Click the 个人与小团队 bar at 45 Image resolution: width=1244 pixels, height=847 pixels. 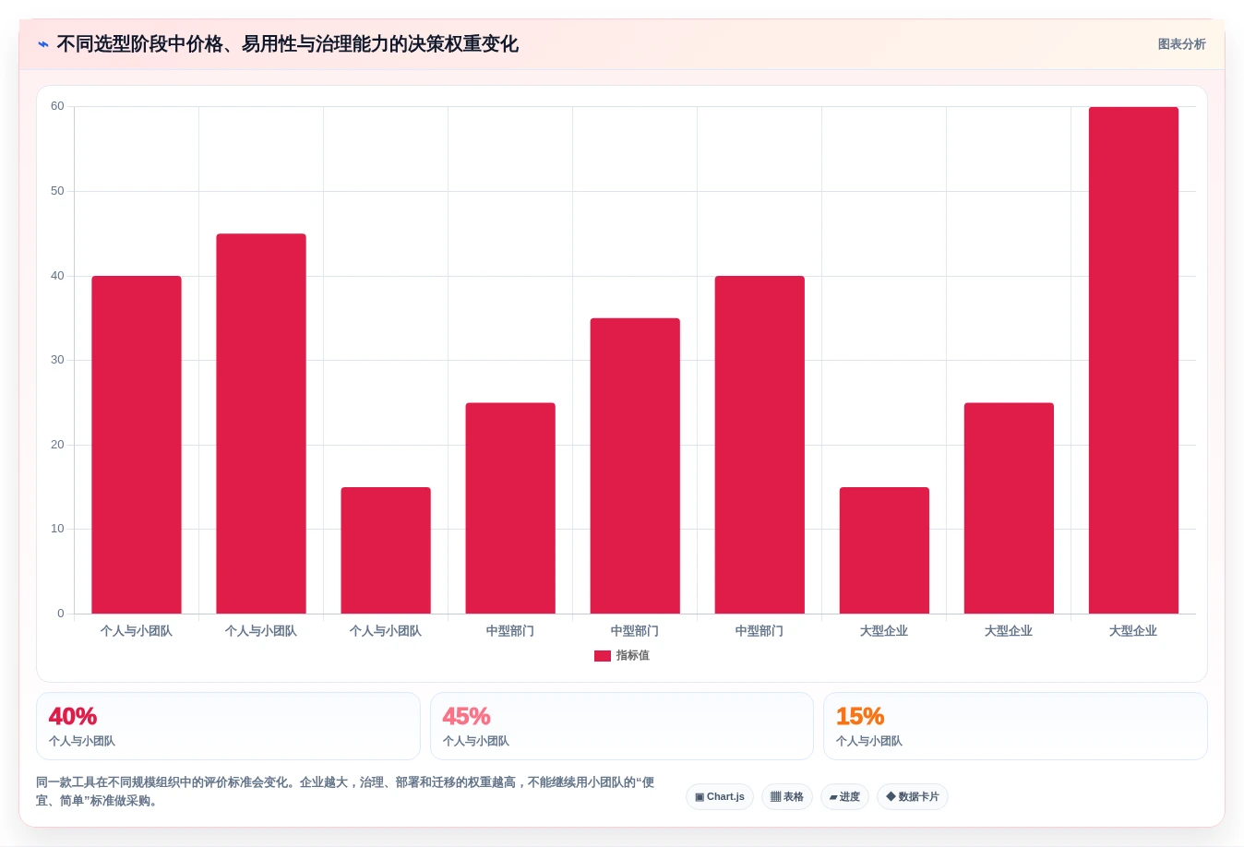tap(261, 423)
